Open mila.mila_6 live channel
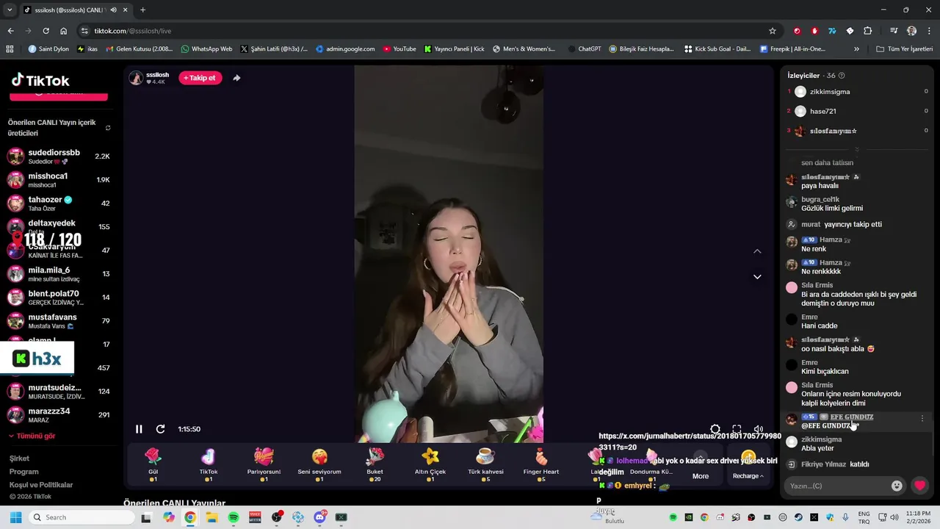Viewport: 940px width, 529px height. 58,274
